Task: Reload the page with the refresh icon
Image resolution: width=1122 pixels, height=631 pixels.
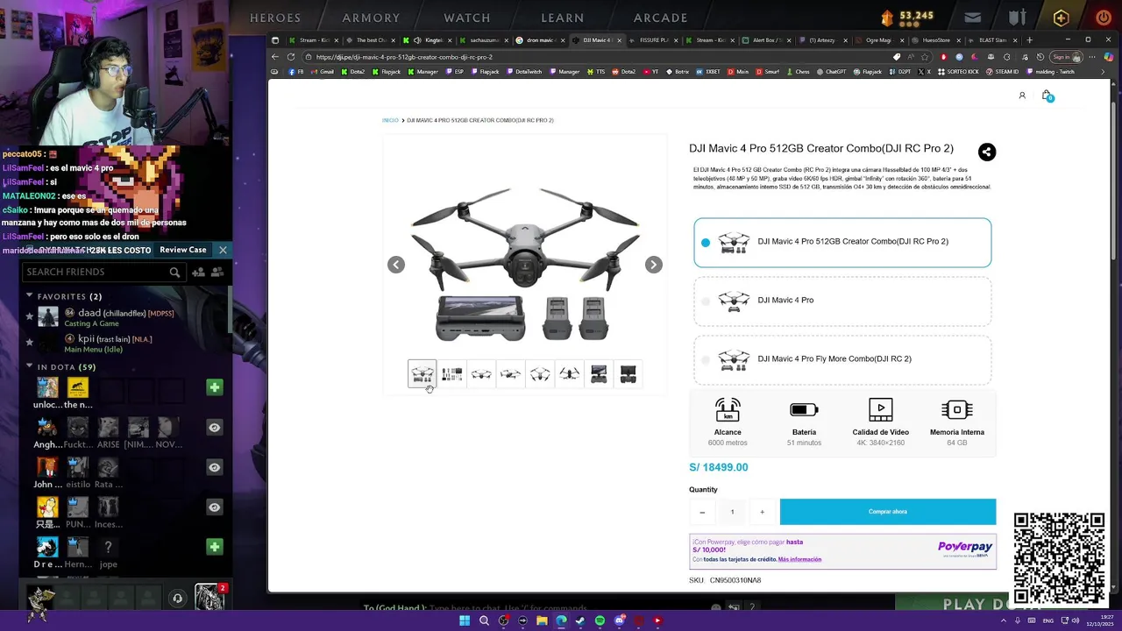Action: click(290, 57)
